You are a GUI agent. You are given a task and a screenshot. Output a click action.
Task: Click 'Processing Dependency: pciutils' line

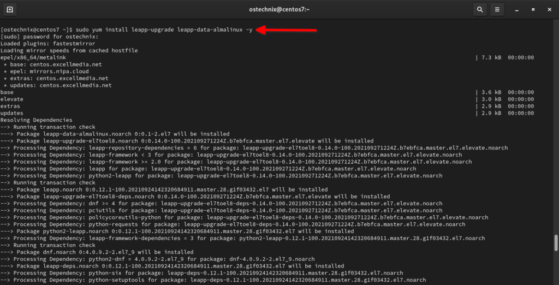[x=221, y=210]
